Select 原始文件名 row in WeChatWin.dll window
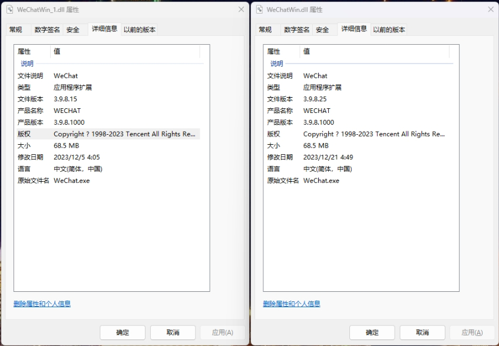499x346 pixels. 358,181
